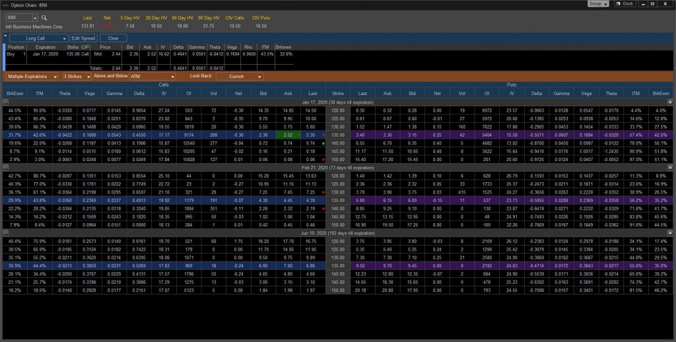Viewport: 676px width, 342px height.
Task: Click the Clear button
Action: 113,38
